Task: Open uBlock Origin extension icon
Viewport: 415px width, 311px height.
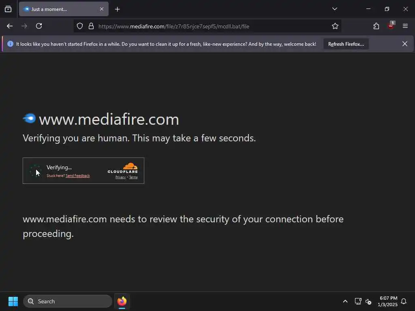Action: [391, 26]
